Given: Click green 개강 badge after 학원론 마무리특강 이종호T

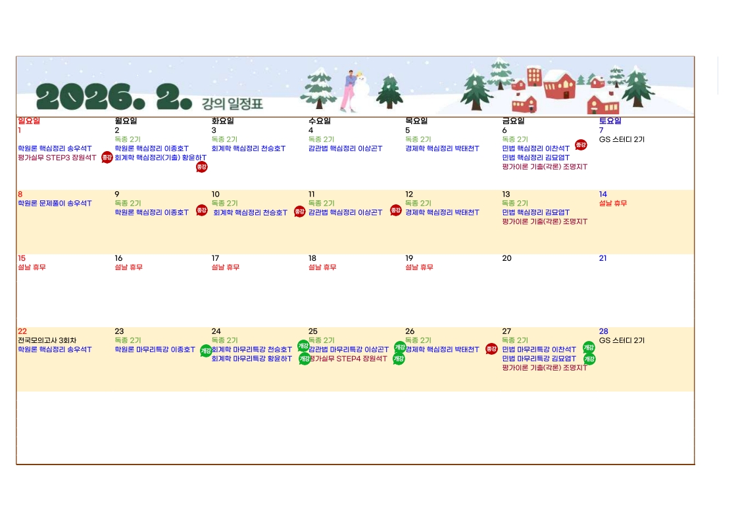Looking at the screenshot, I should coord(206,351).
